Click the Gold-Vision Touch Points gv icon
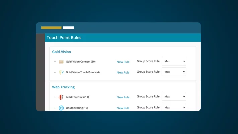Viewport: 238px width, 134px height. tap(61, 72)
